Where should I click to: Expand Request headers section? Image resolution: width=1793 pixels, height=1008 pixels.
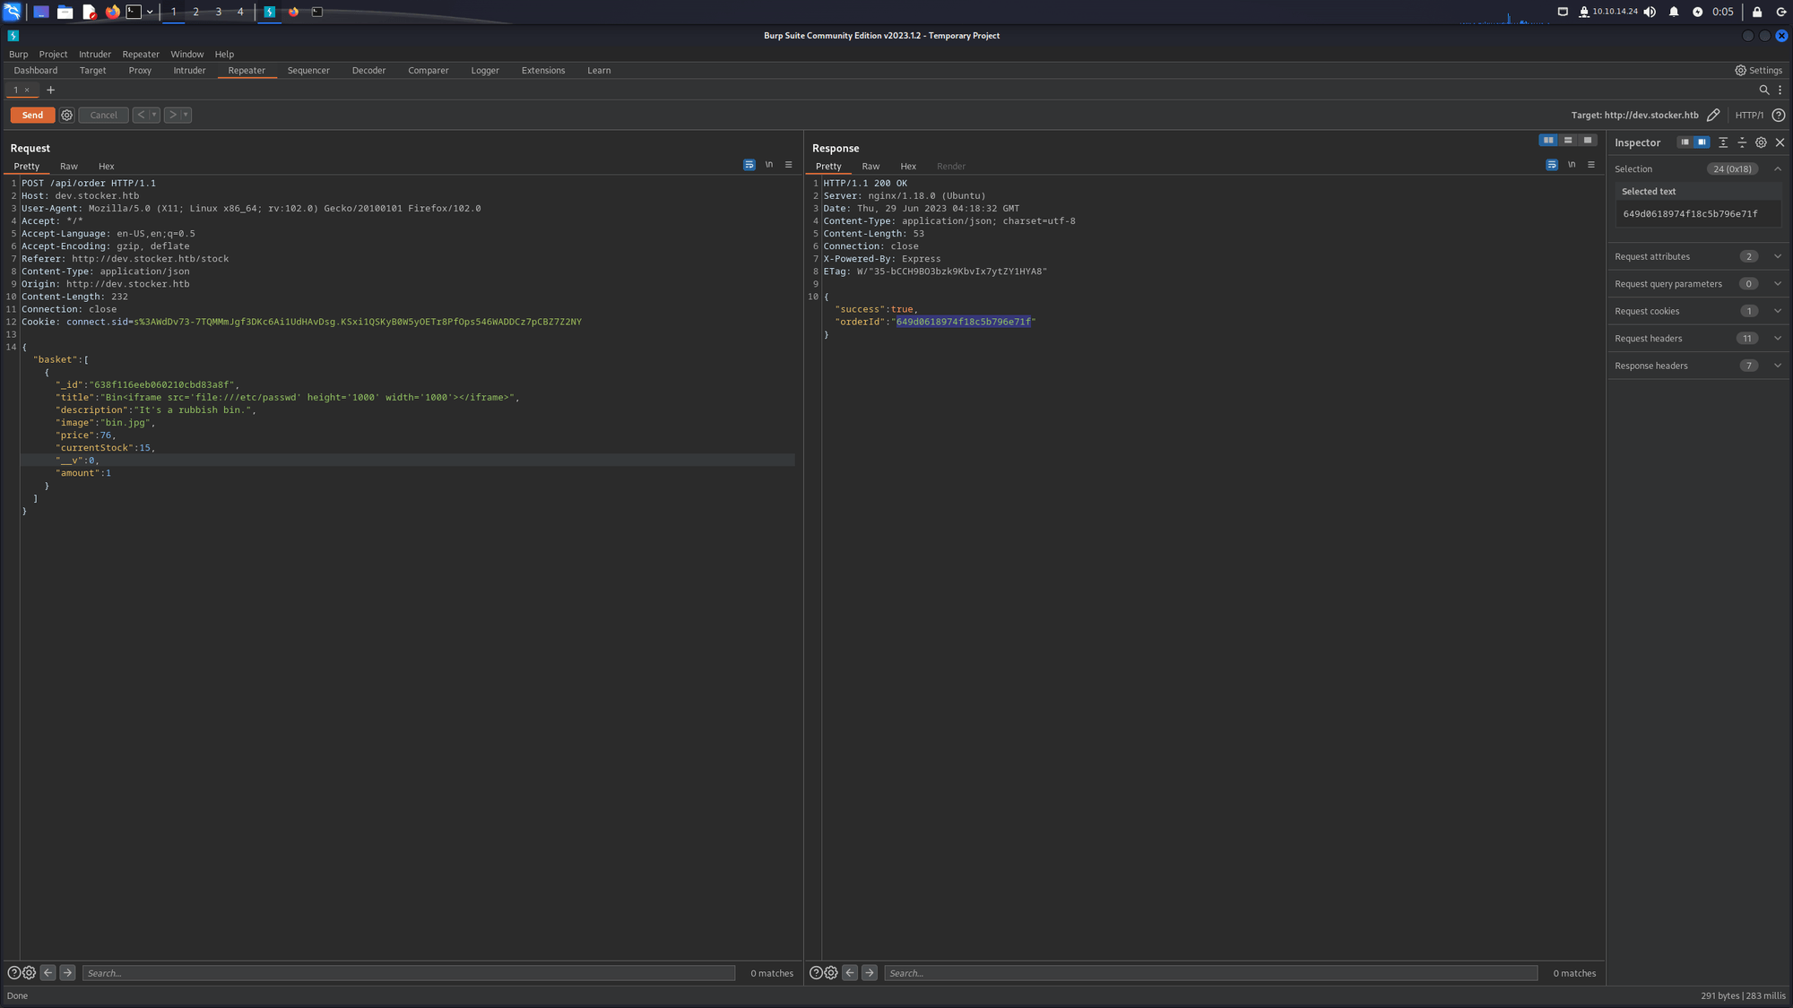pos(1778,339)
